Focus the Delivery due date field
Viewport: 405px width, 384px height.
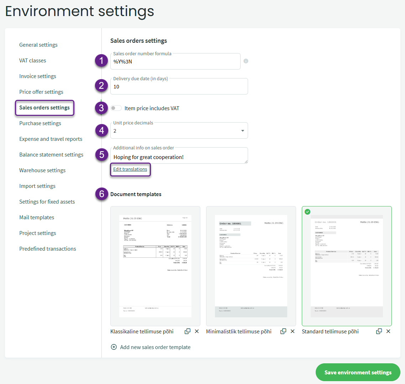pyautogui.click(x=179, y=87)
